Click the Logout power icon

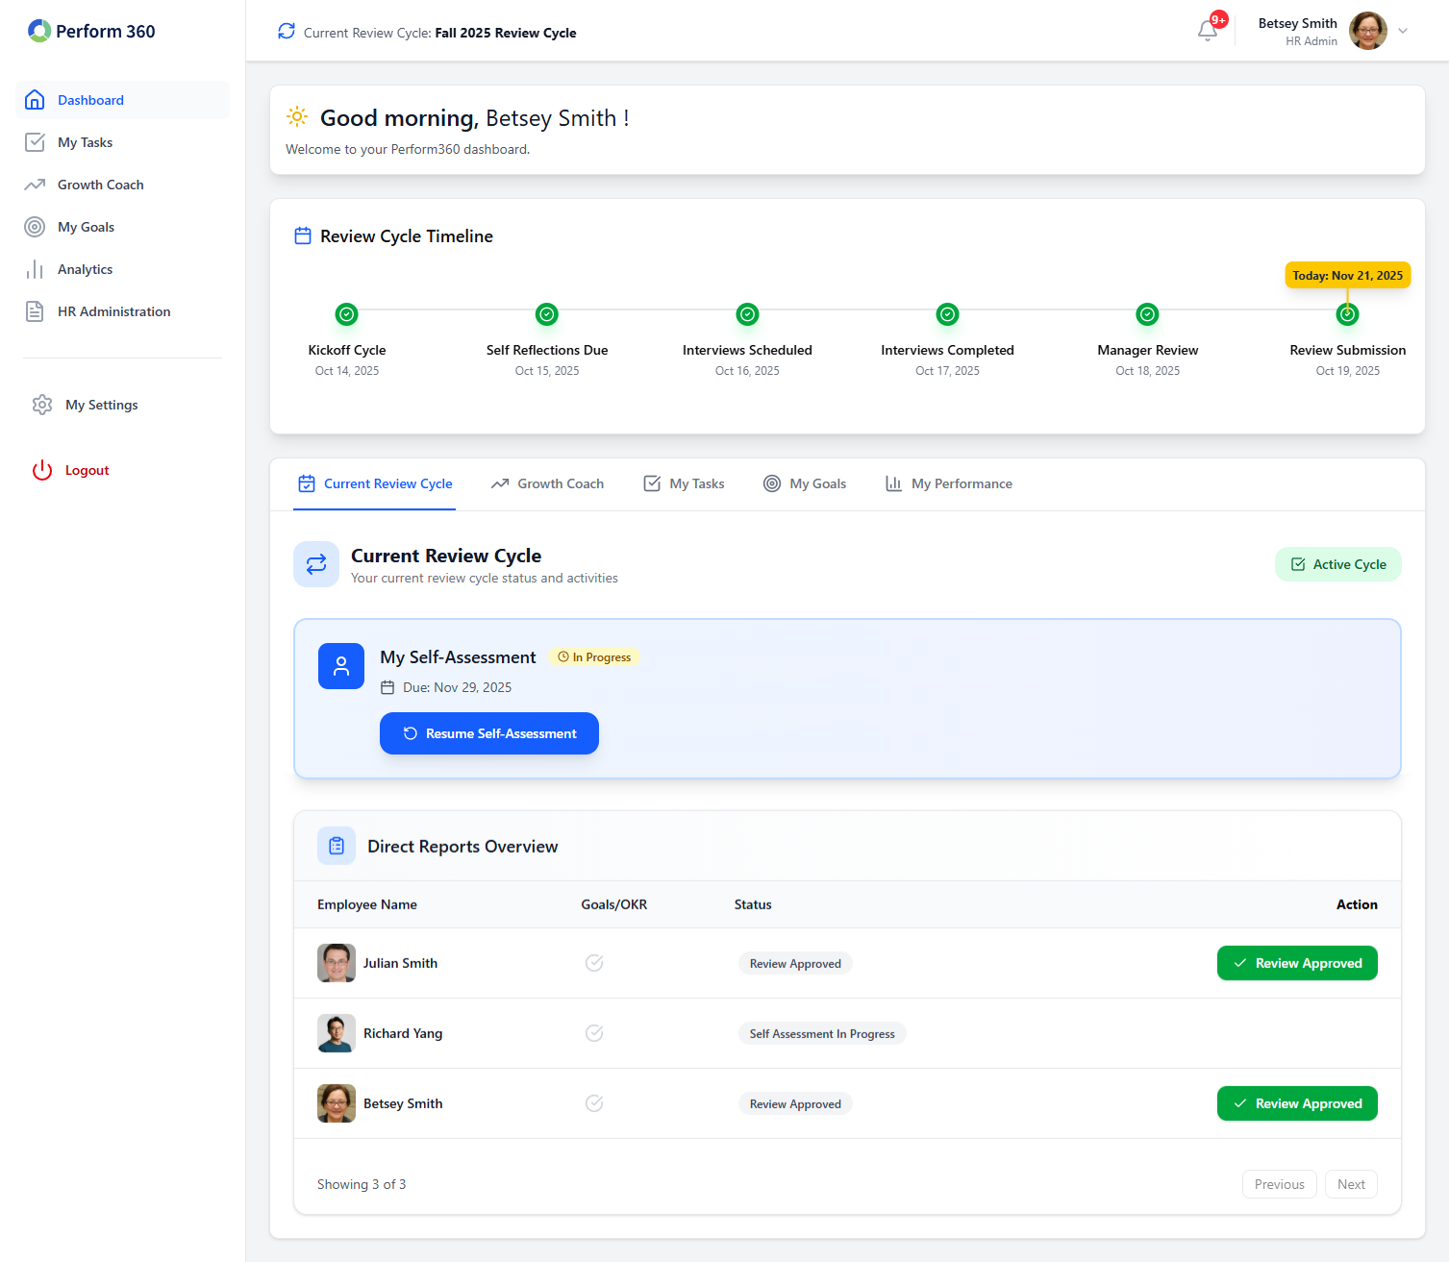point(42,470)
